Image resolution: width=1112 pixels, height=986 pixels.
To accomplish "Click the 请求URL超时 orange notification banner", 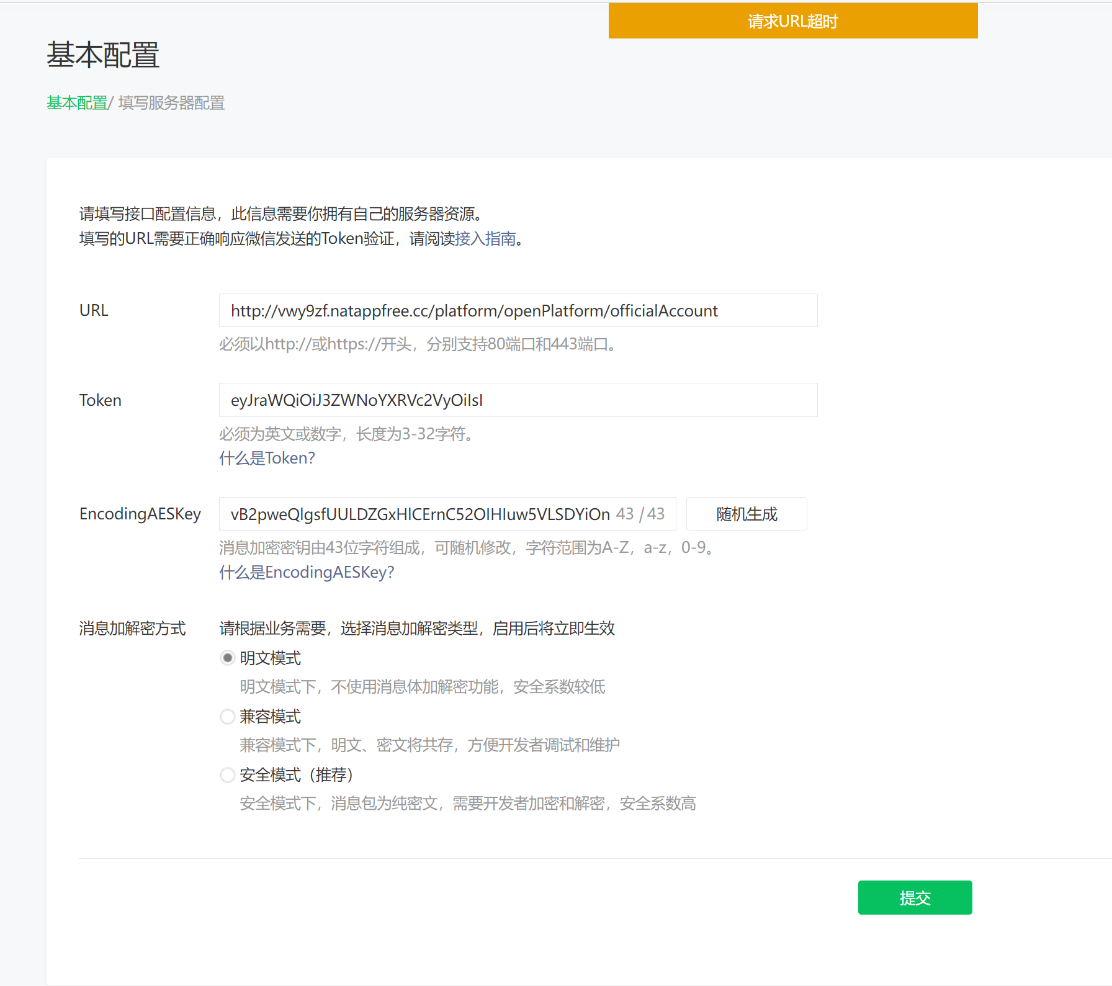I will point(793,21).
